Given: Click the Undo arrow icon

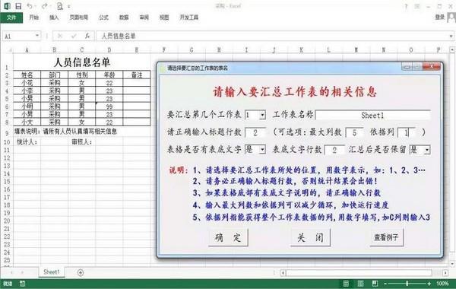Looking at the screenshot, I should point(30,6).
